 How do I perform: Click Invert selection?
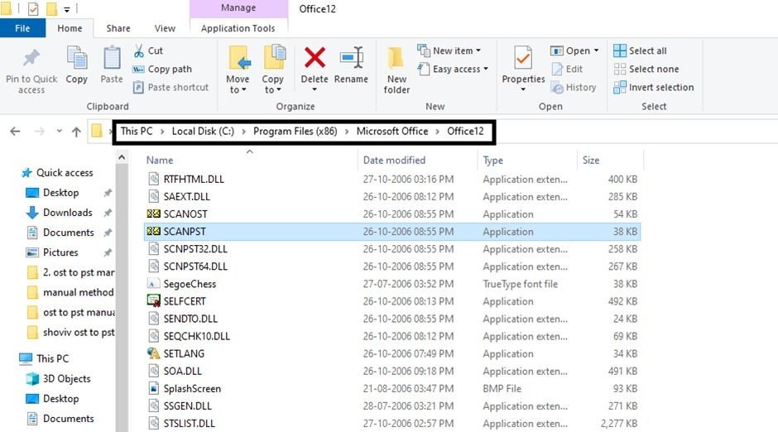(x=654, y=87)
